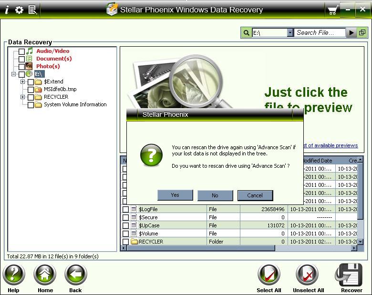Click the $UpCase file icon in list
372x295 pixels.
(x=134, y=225)
